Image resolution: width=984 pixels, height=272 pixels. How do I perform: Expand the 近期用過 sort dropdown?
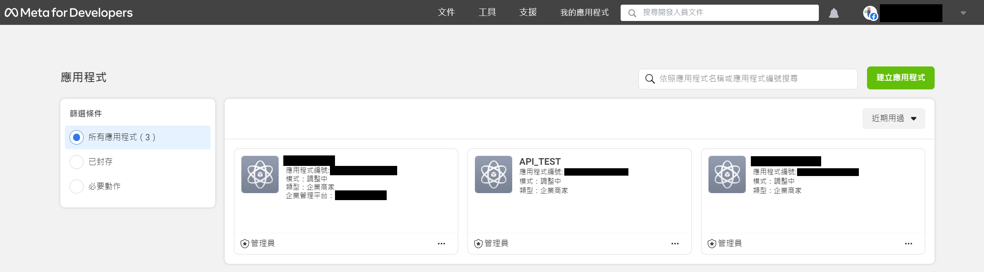[x=894, y=119]
